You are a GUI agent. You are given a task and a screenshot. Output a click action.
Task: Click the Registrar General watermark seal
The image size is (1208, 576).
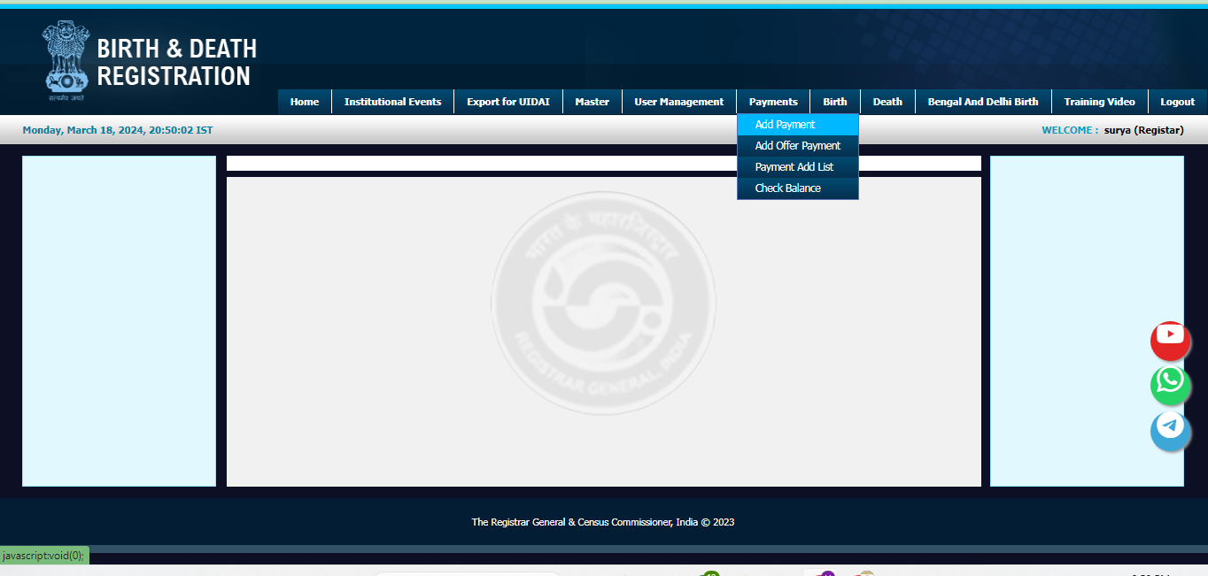point(603,303)
